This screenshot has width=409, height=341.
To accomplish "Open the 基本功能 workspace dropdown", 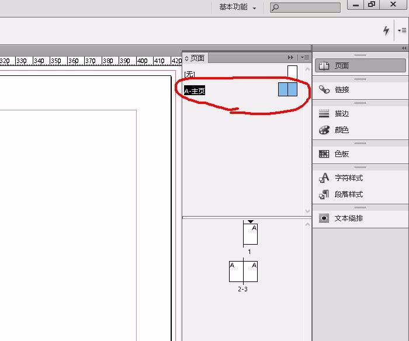I will (x=238, y=7).
